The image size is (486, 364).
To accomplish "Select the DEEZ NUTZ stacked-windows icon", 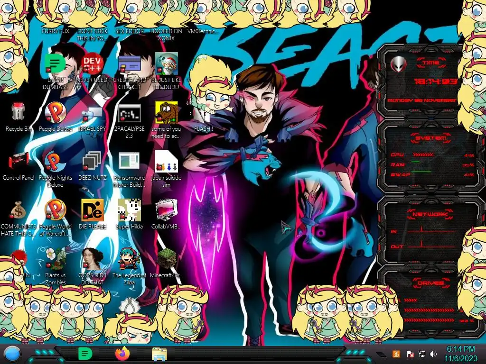I will (92, 161).
